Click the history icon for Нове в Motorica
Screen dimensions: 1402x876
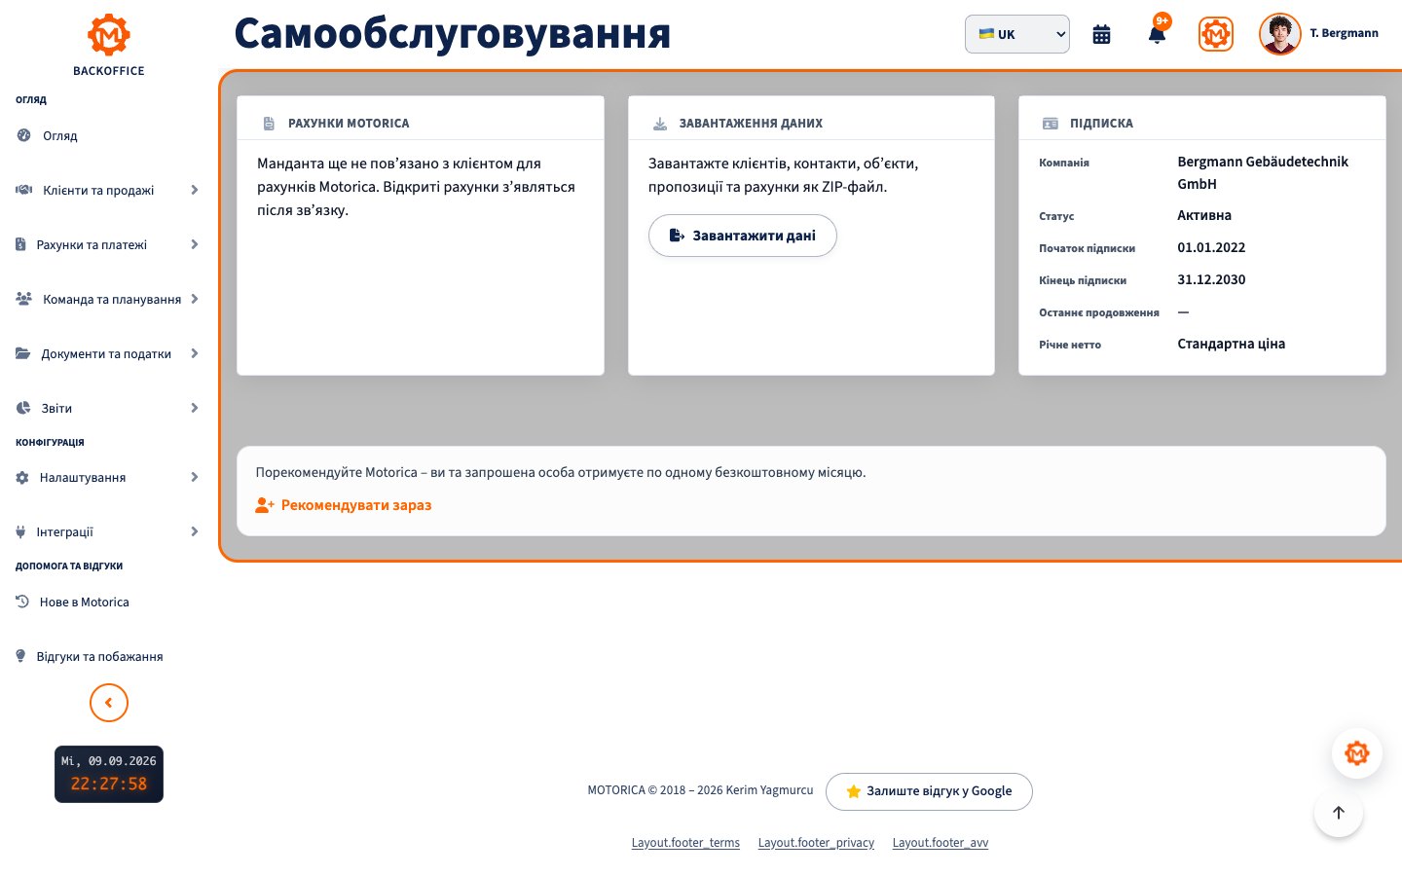[22, 602]
